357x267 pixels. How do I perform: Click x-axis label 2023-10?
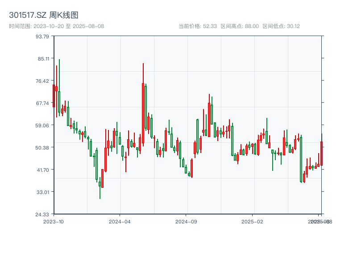coord(54,222)
